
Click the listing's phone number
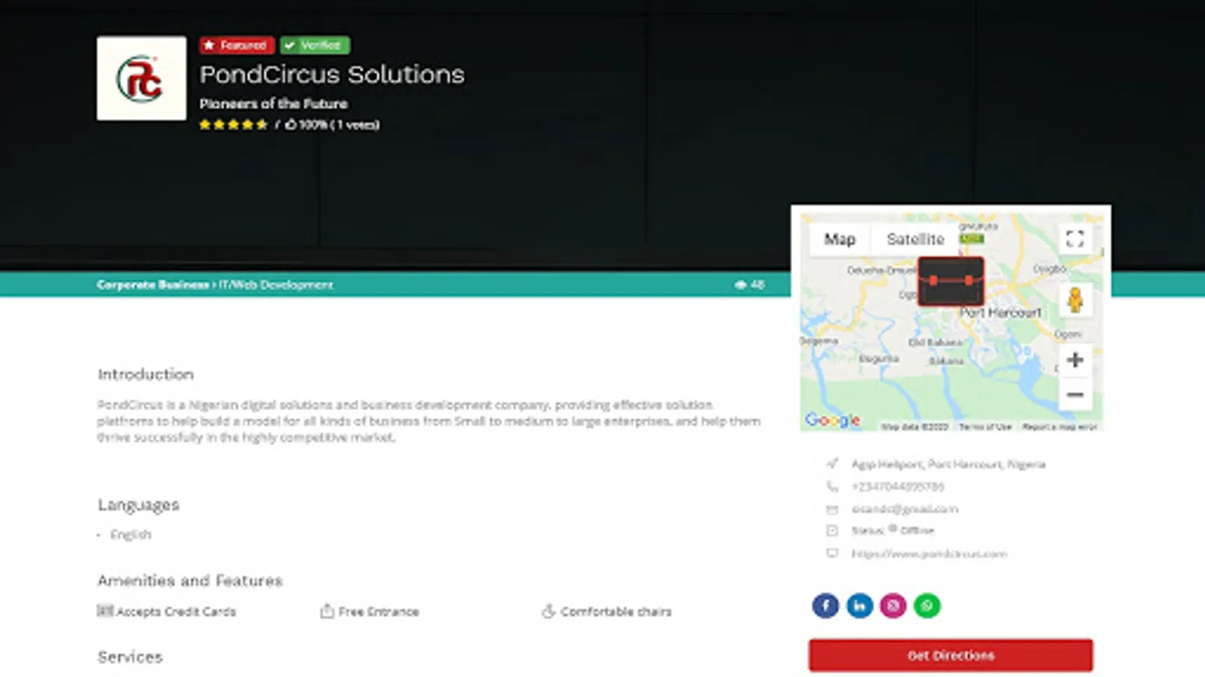(898, 487)
